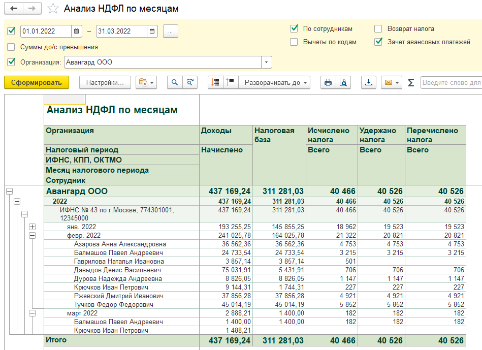This screenshot has width=482, height=350.
Task: Click the 'Сформировать' button
Action: click(x=37, y=82)
